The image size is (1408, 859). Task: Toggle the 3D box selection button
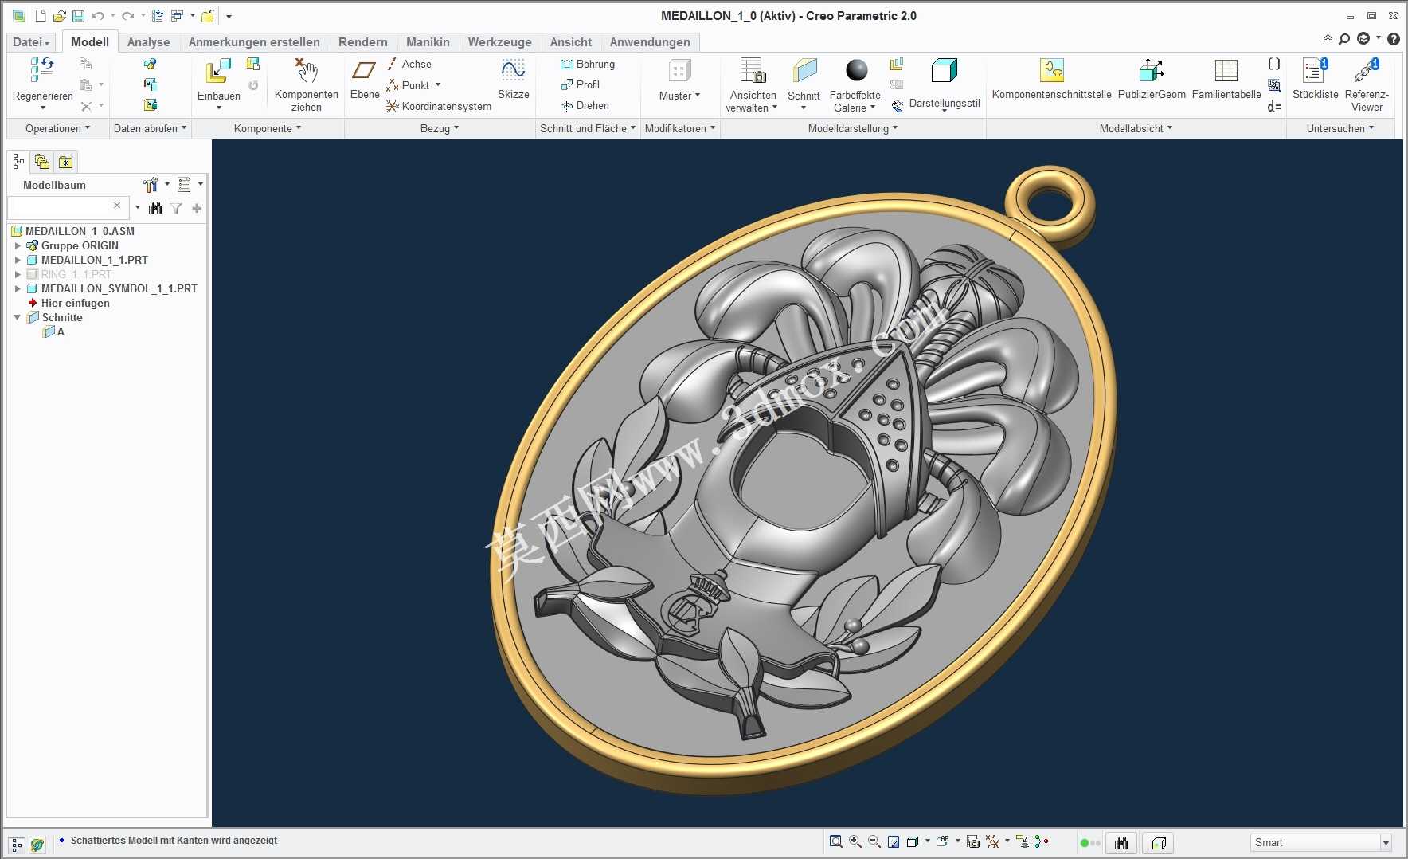coord(1160,843)
